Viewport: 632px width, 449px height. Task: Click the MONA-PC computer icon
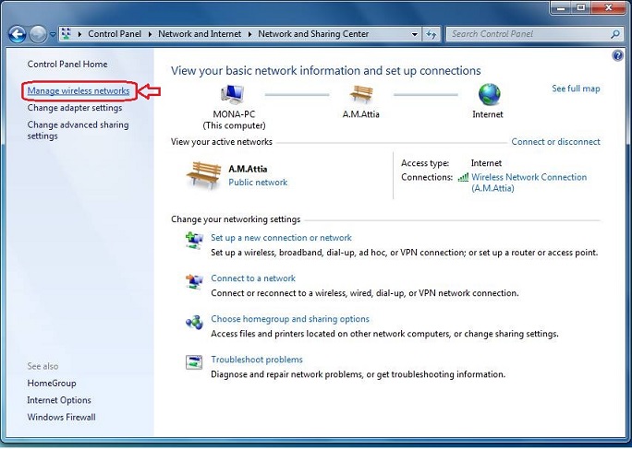coord(232,93)
